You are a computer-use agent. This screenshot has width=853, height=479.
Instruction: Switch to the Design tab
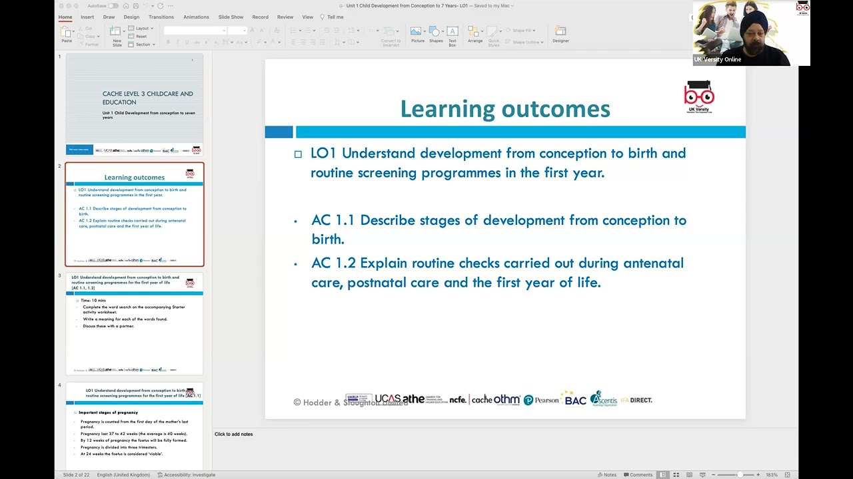pos(131,17)
